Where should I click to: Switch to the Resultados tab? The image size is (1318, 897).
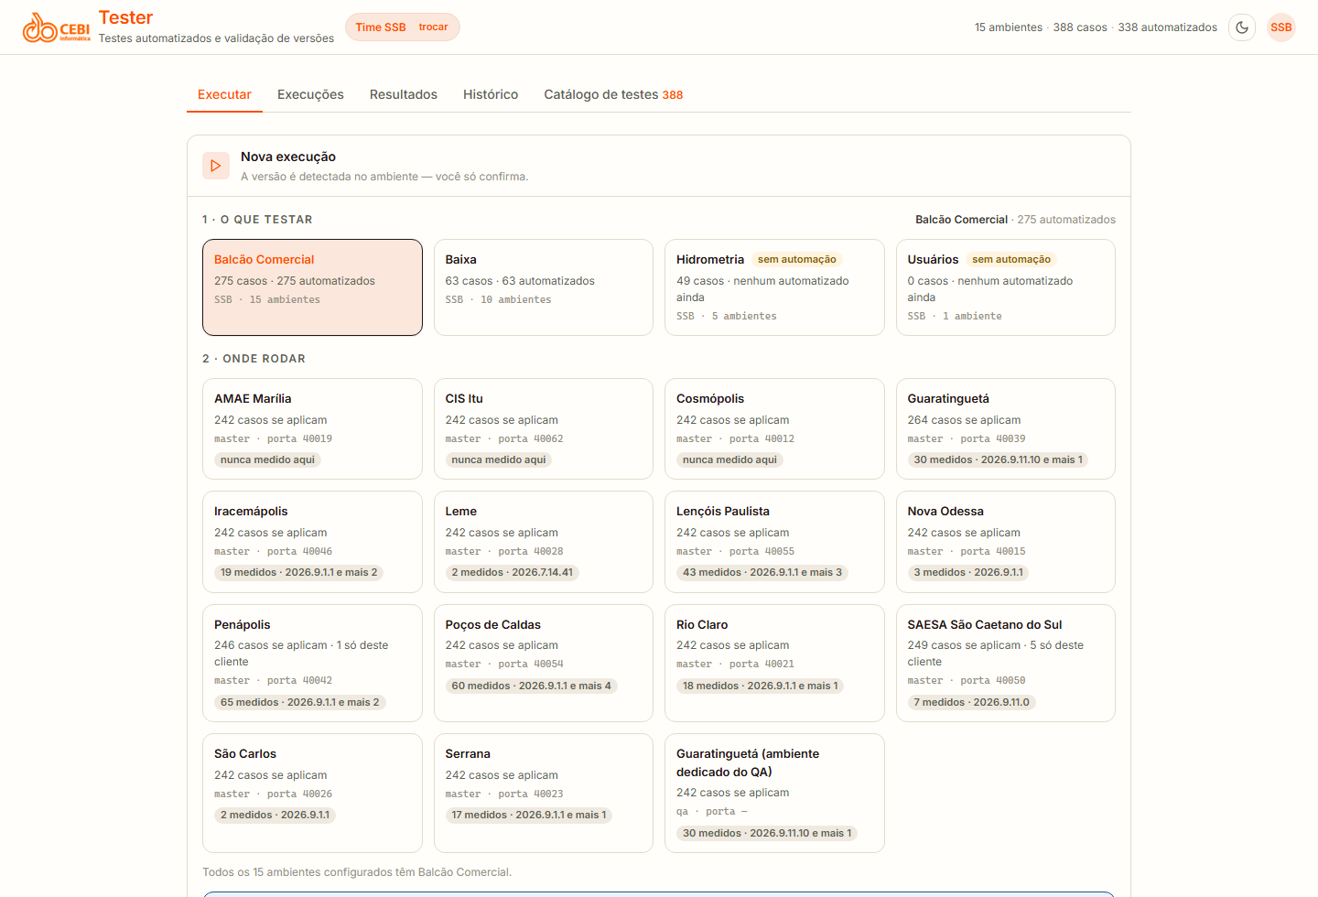point(404,94)
